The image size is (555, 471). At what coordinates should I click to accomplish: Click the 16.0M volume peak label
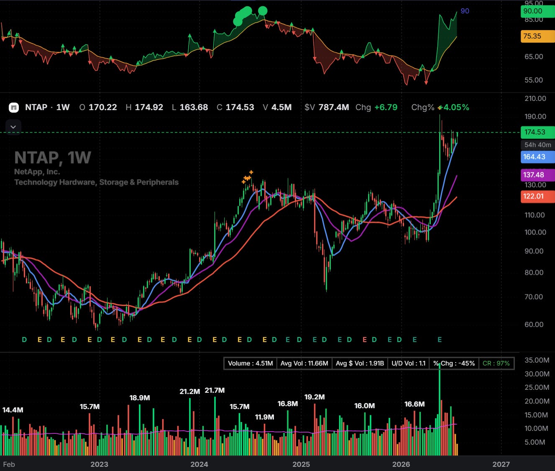point(365,406)
